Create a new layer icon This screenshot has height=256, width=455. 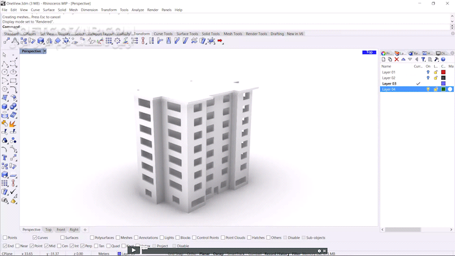pyautogui.click(x=383, y=59)
